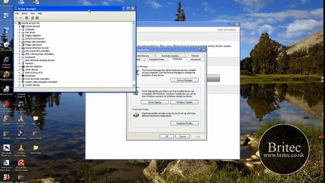The width and height of the screenshot is (325, 183).
Task: Switch to the Advanced tab in System Properties
Action: (x=196, y=59)
